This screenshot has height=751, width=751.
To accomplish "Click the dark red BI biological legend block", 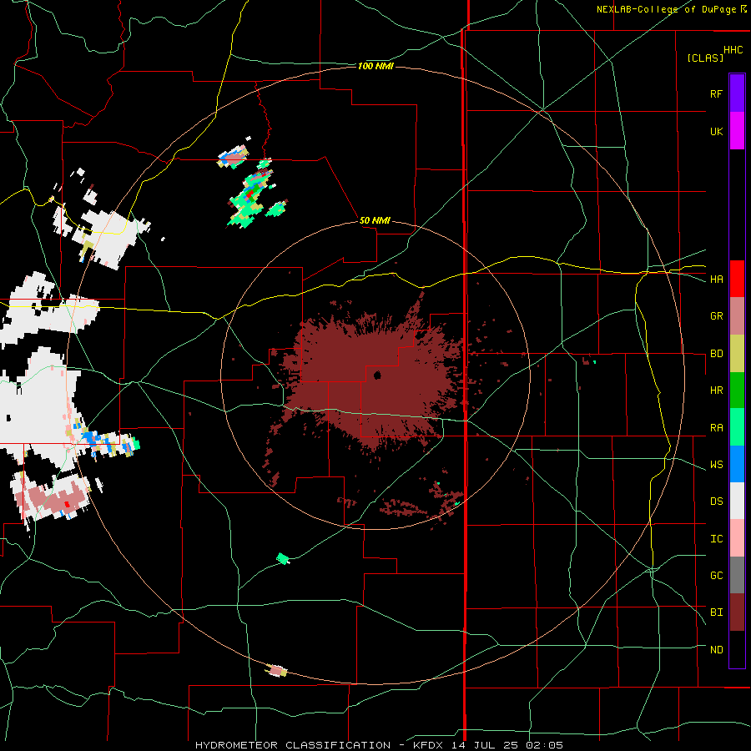I will [737, 612].
